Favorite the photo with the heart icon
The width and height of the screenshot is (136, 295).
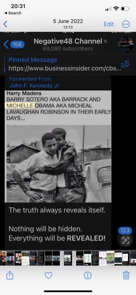[x=48, y=276]
